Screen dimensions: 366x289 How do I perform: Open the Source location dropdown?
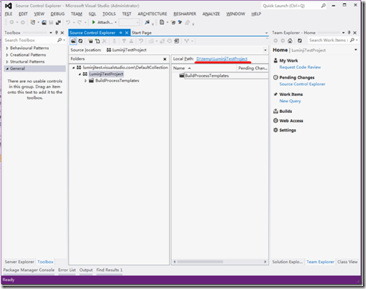point(265,50)
